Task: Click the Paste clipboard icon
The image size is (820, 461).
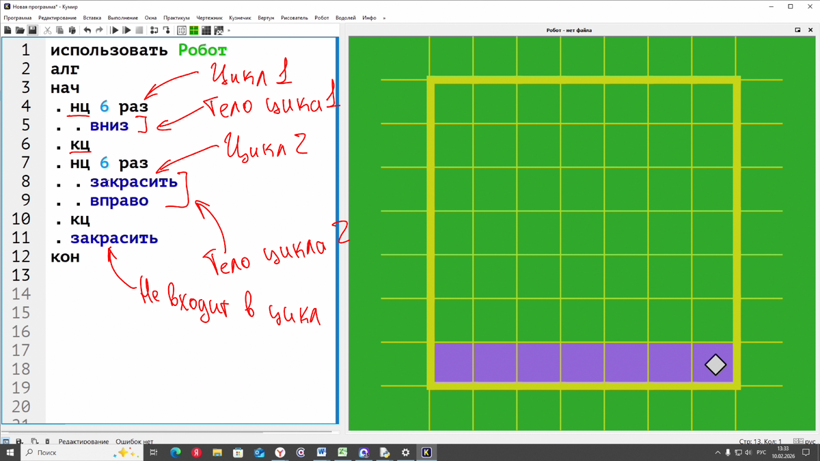Action: 72,30
